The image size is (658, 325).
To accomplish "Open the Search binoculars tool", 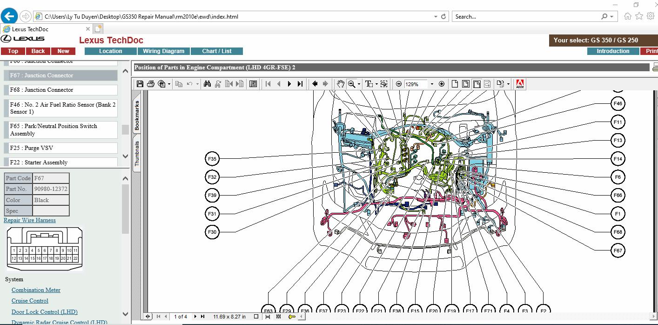I will click(x=207, y=84).
